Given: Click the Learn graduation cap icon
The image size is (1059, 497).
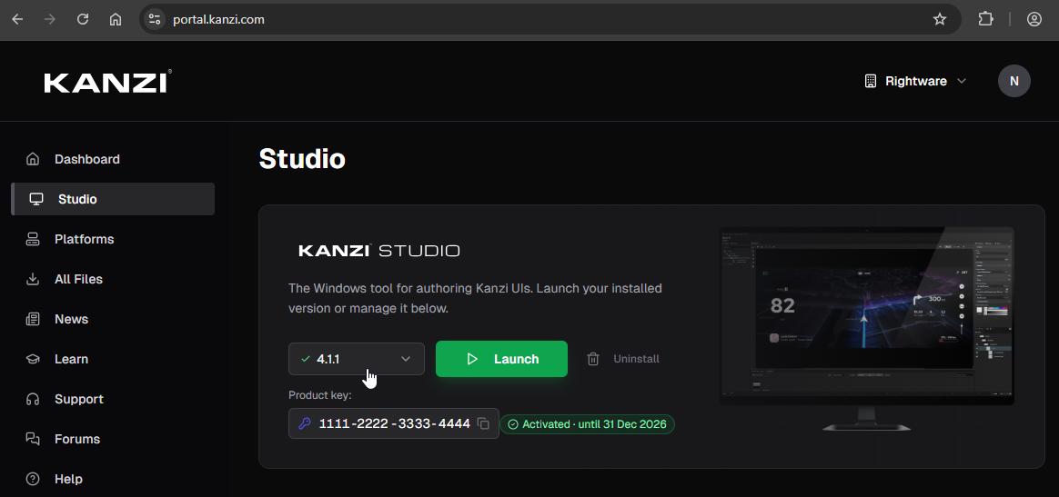Looking at the screenshot, I should (x=33, y=359).
